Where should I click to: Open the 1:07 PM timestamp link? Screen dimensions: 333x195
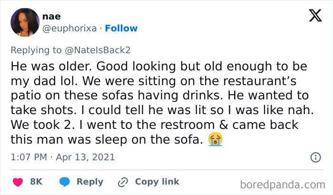pyautogui.click(x=28, y=157)
